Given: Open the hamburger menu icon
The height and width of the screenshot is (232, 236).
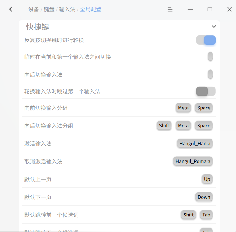Looking at the screenshot, I should (170, 9).
